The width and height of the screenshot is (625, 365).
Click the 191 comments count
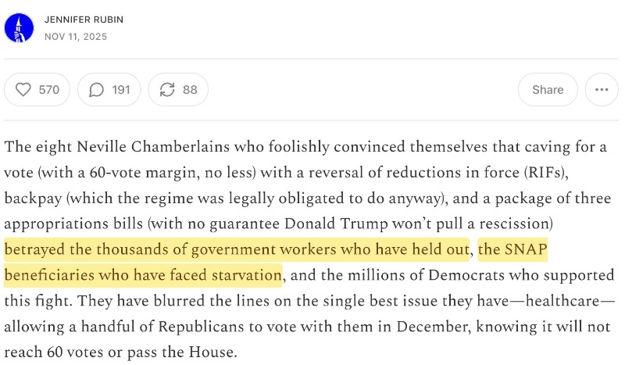[x=121, y=90]
